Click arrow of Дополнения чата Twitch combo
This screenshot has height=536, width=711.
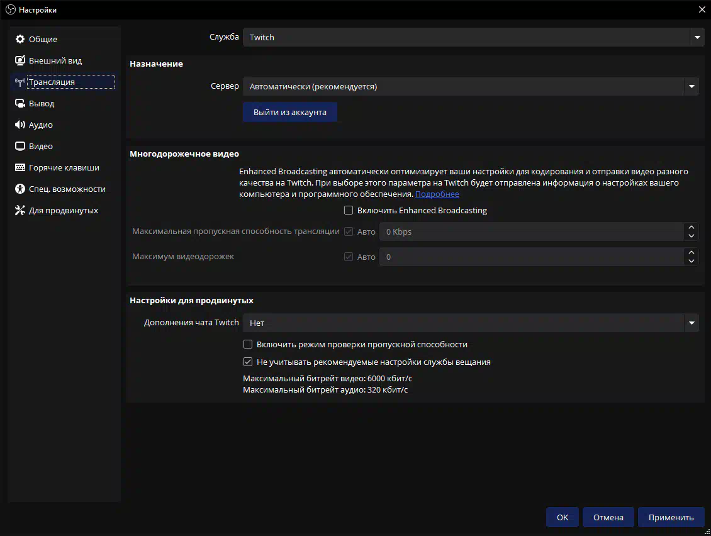coord(691,323)
